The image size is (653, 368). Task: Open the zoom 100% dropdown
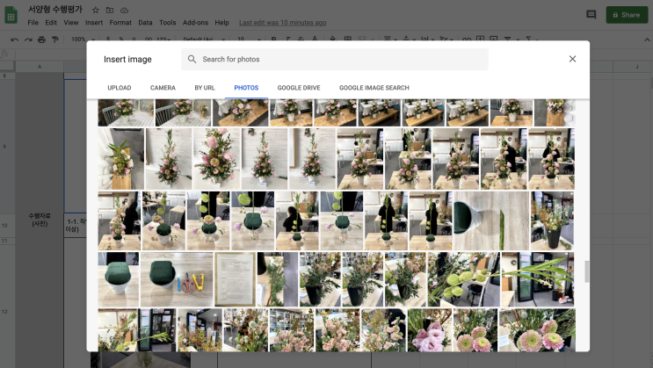(82, 40)
